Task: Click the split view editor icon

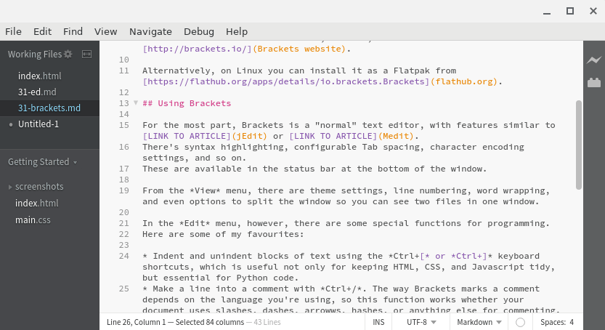Action: point(86,55)
